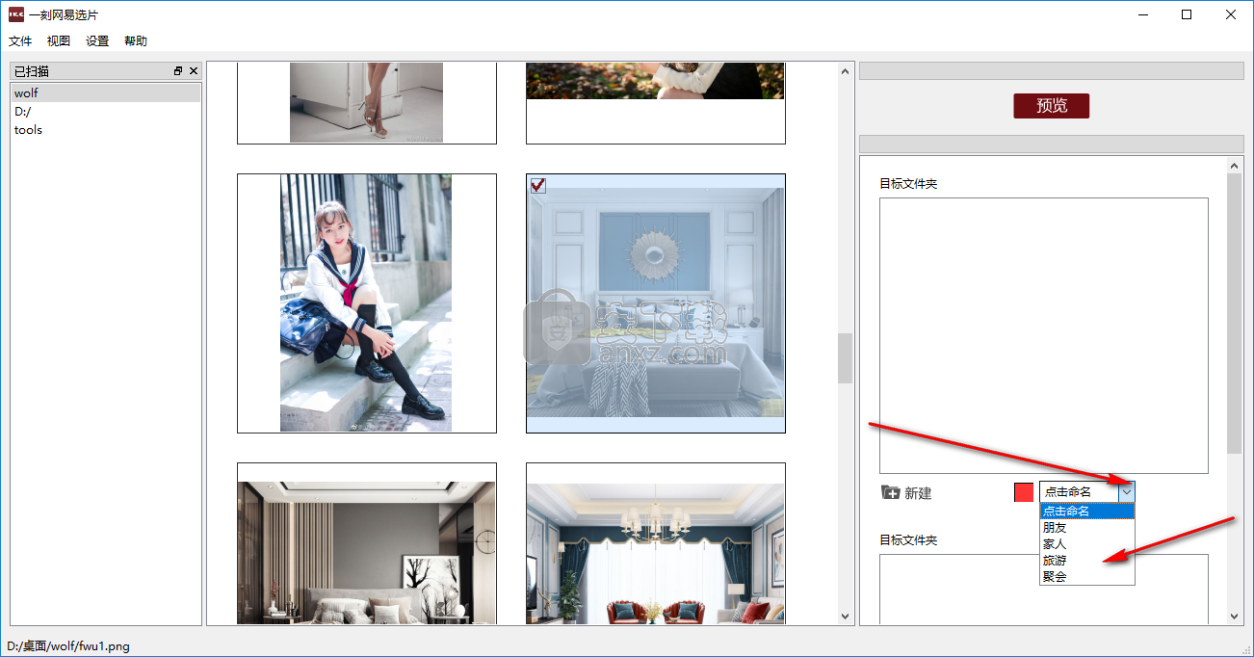Open the 文件 menu
The height and width of the screenshot is (657, 1254).
20,41
